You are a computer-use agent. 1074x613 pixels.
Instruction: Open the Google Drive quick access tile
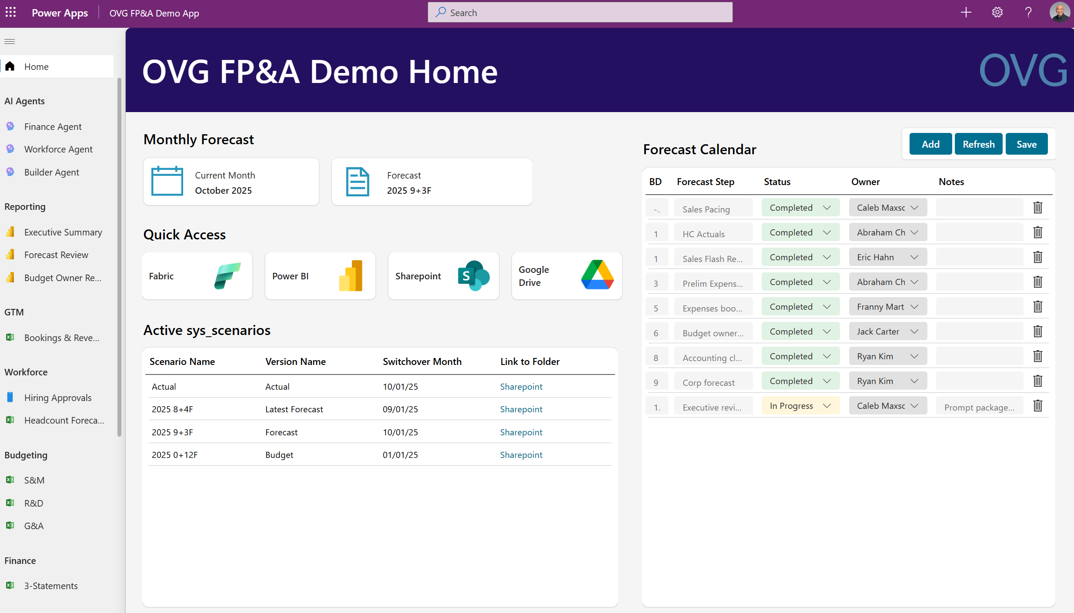pos(566,276)
